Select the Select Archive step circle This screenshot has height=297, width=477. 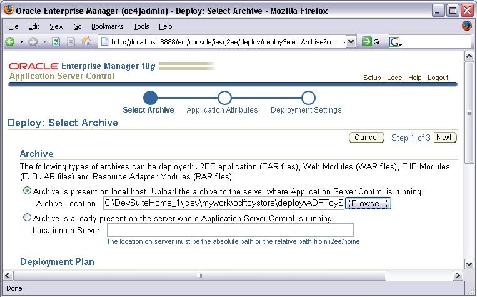150,98
